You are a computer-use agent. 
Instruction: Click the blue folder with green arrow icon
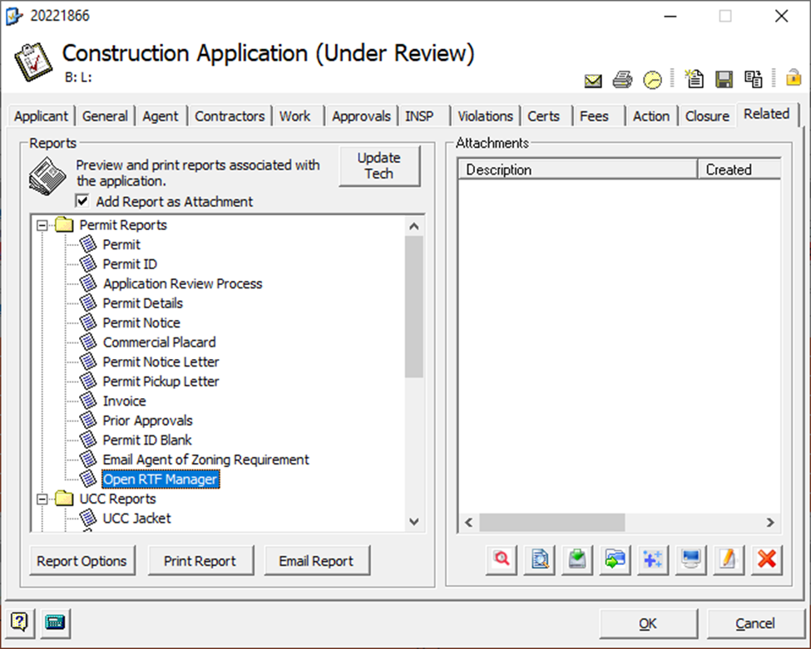[x=615, y=559]
